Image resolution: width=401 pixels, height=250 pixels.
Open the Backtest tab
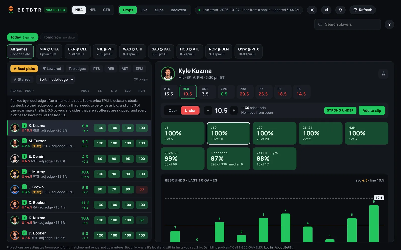click(x=179, y=10)
